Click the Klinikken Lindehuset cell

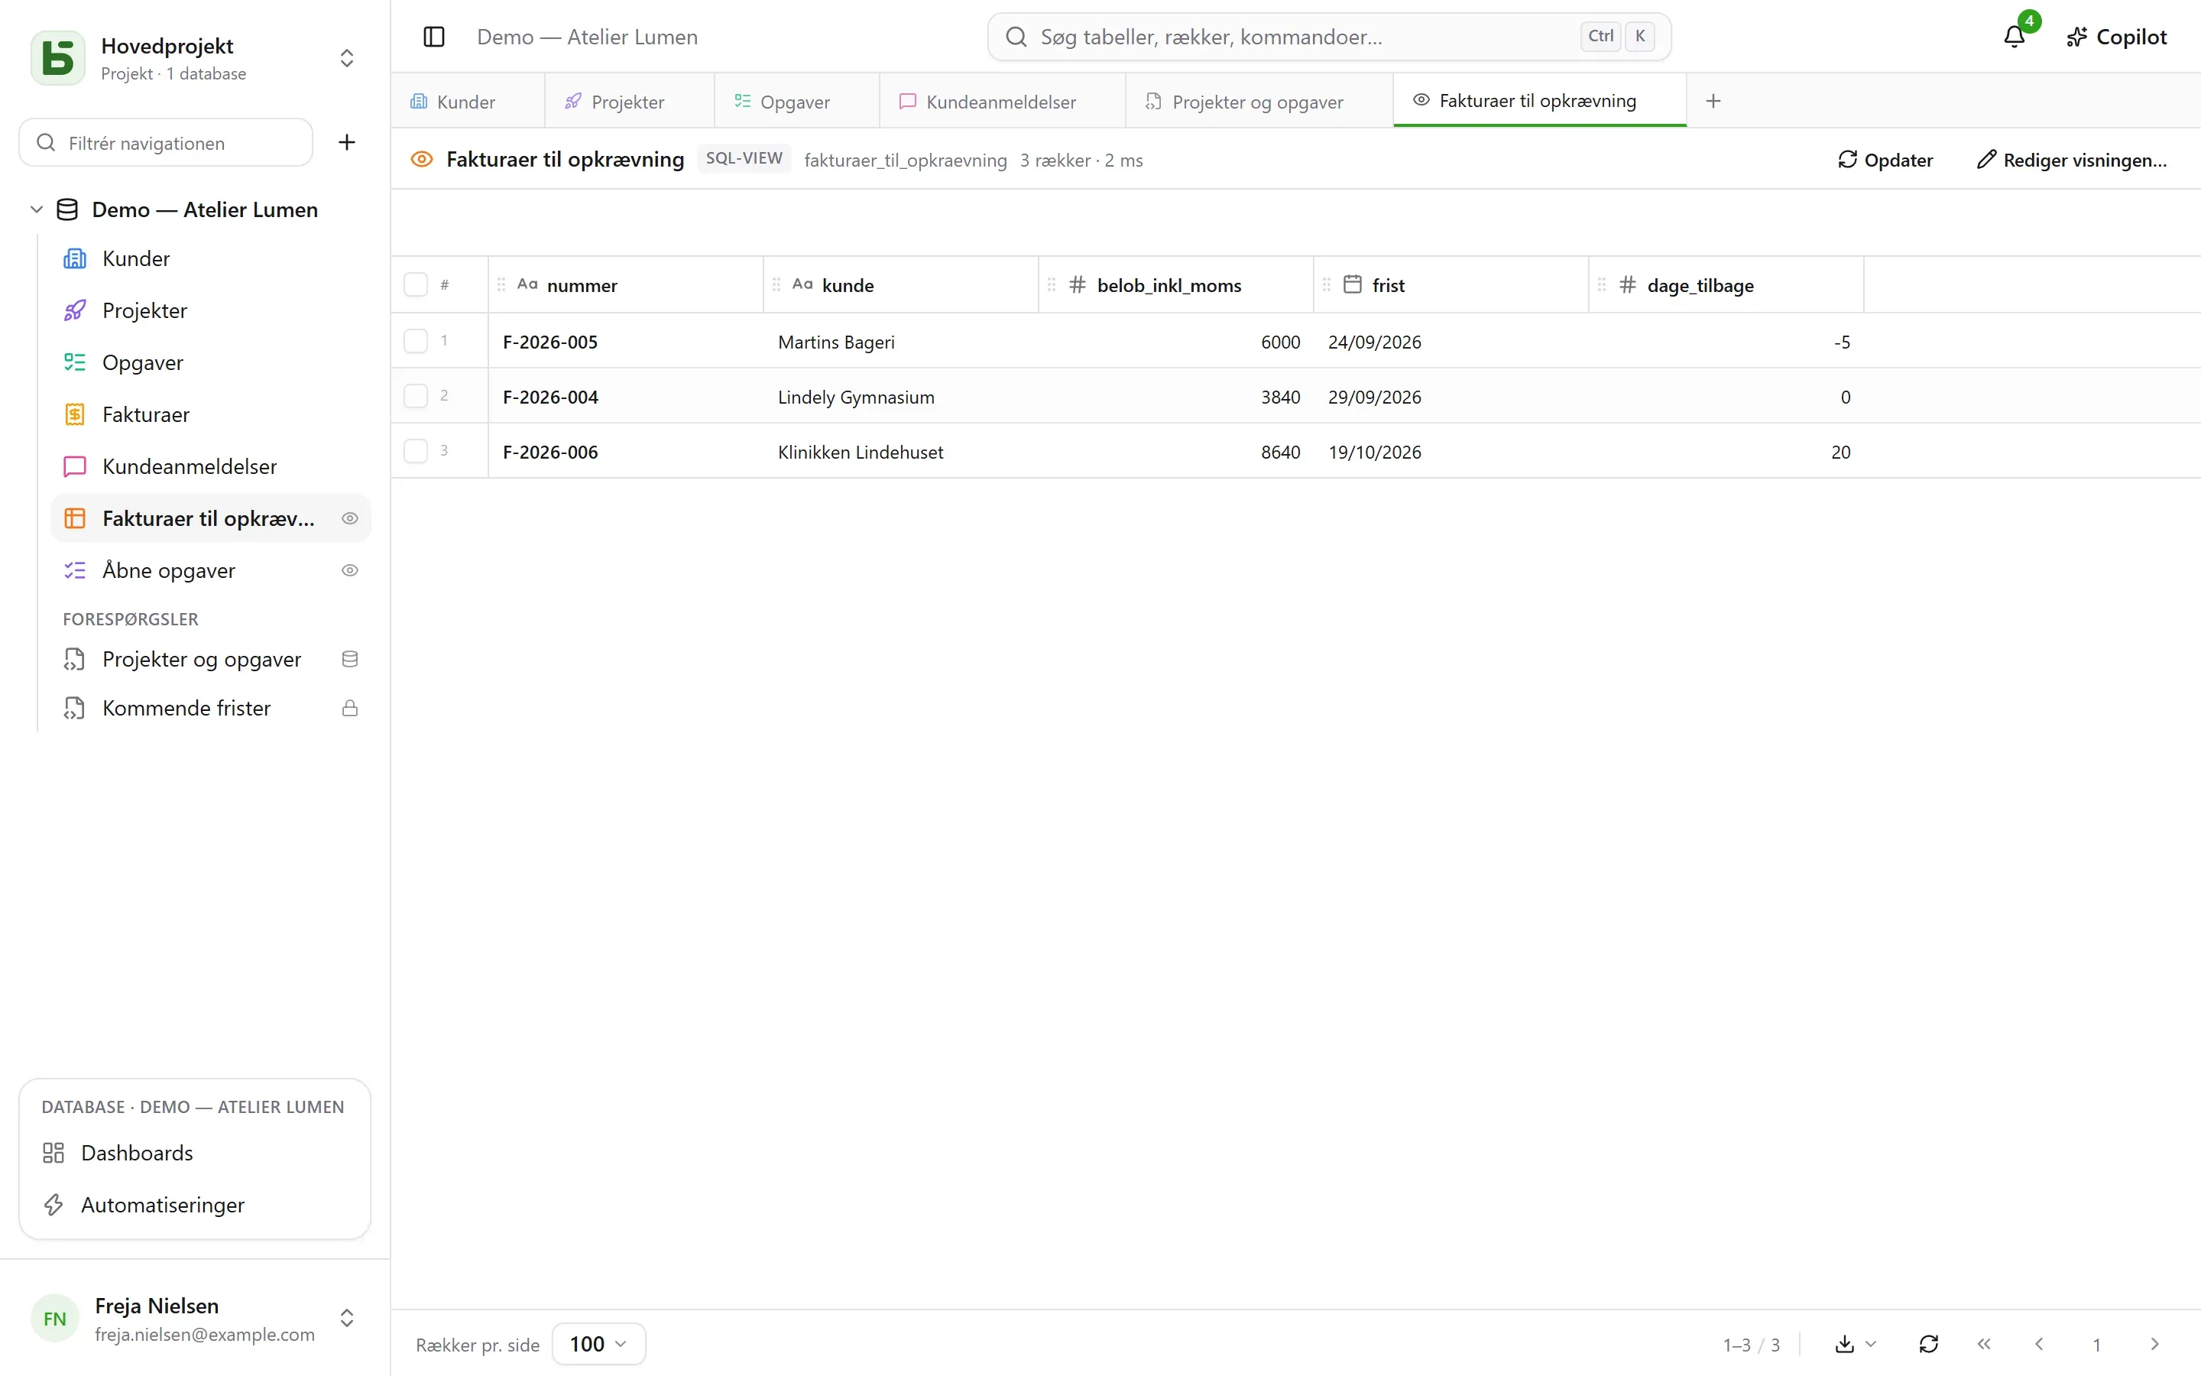coord(900,451)
